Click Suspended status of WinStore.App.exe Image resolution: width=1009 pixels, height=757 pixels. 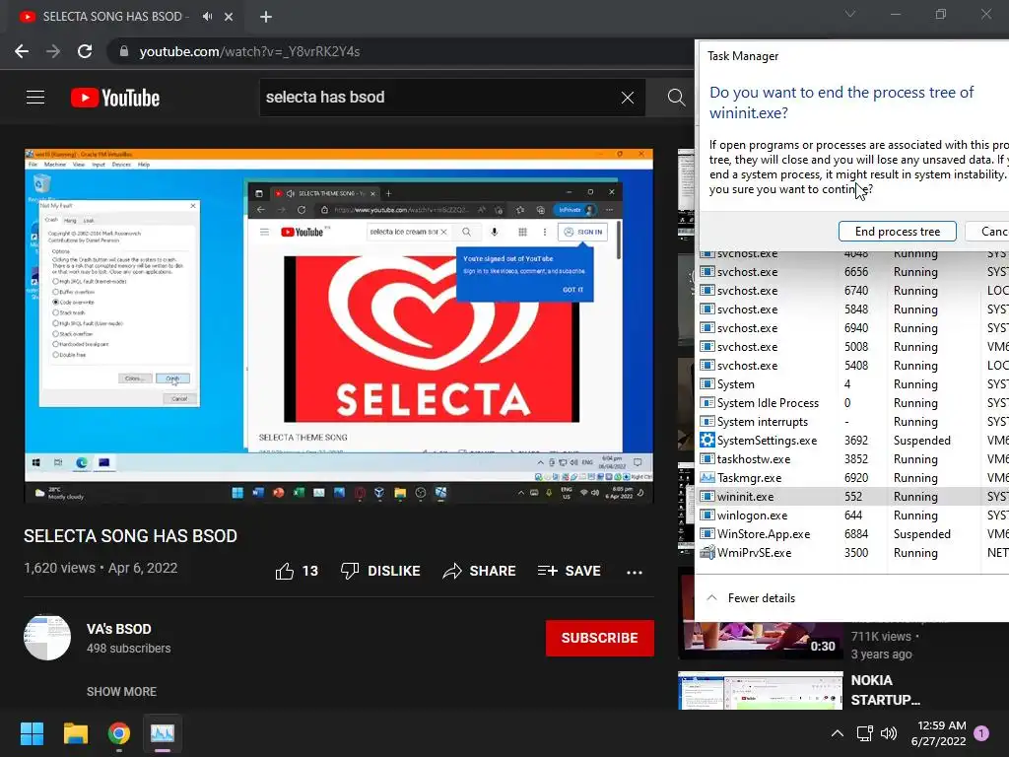[x=921, y=533]
